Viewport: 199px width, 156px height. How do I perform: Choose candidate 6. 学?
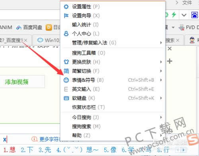pos(128,150)
